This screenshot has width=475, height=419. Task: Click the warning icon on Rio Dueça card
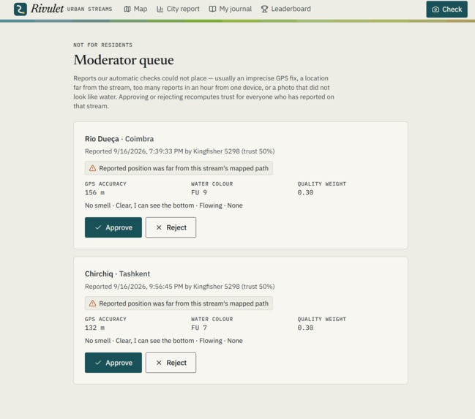(x=93, y=168)
